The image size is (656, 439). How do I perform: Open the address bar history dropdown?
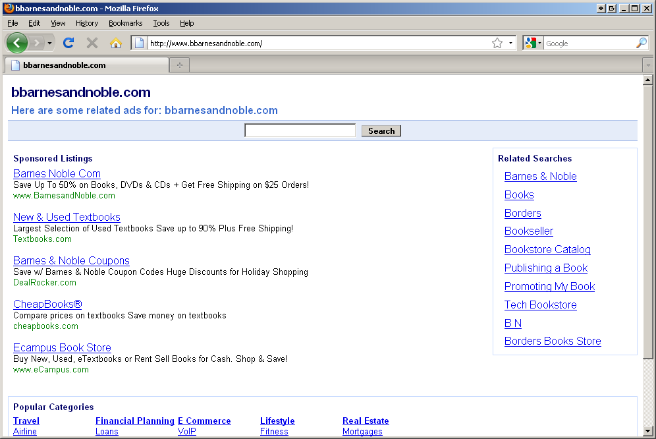[510, 43]
